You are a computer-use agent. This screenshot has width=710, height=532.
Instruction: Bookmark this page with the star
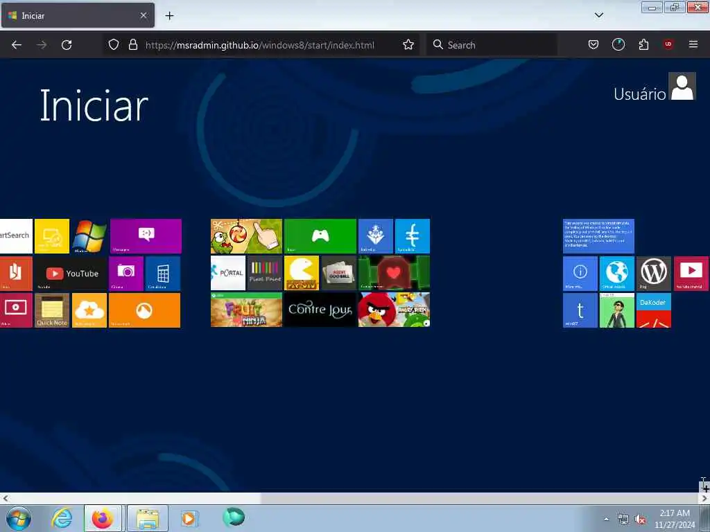click(408, 45)
